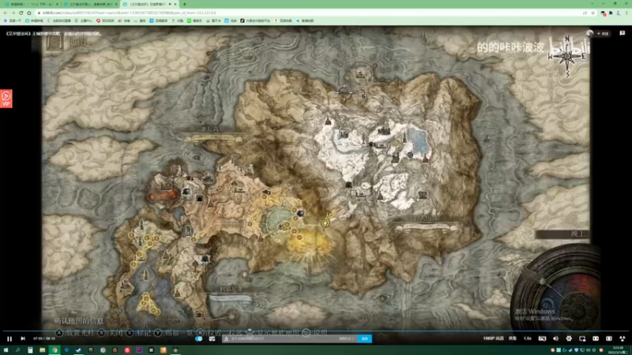Open the taskbar clock and date
Screen dimensions: 632x355
coord(617,350)
